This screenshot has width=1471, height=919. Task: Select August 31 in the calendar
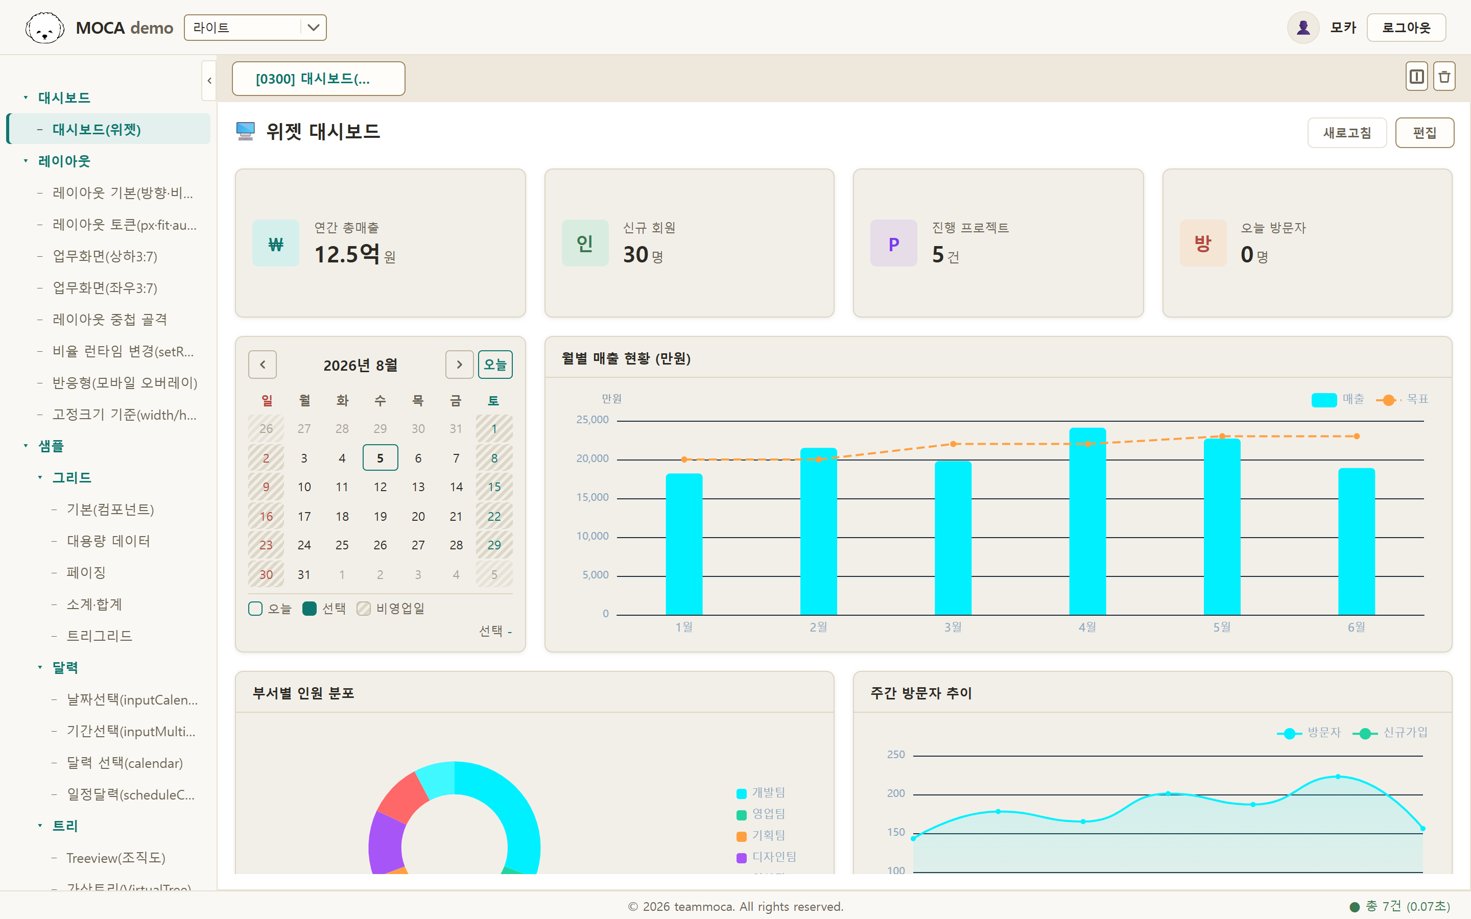[x=304, y=574]
